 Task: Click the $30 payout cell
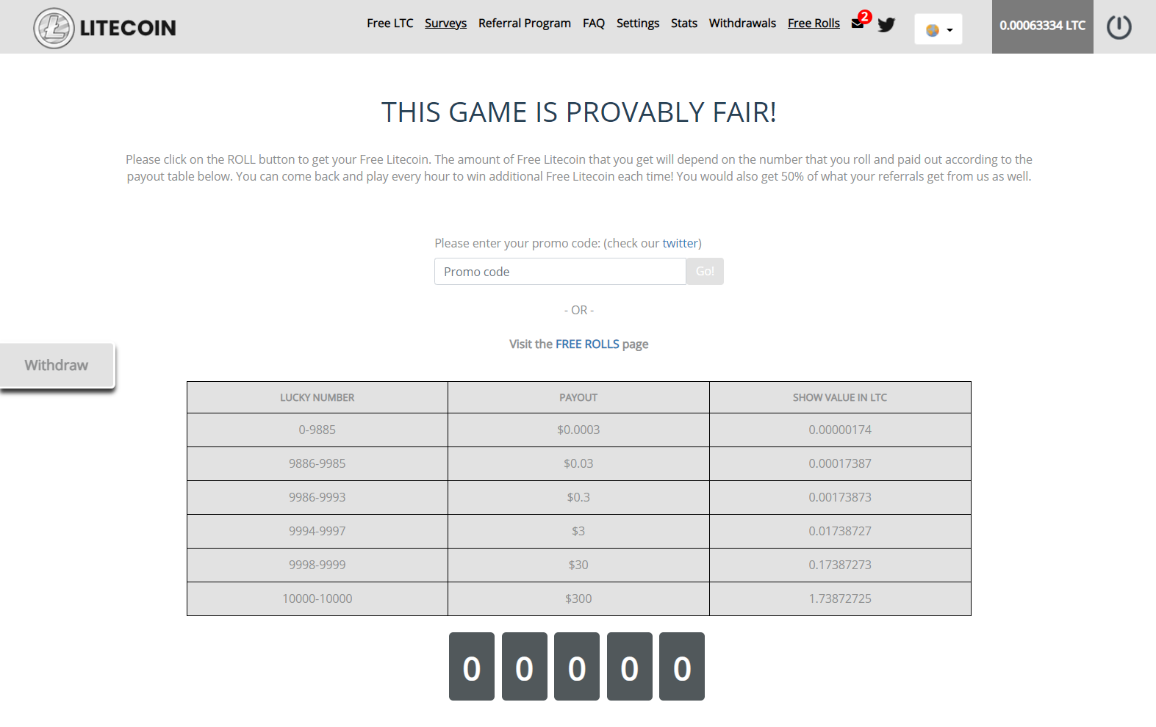tap(578, 565)
